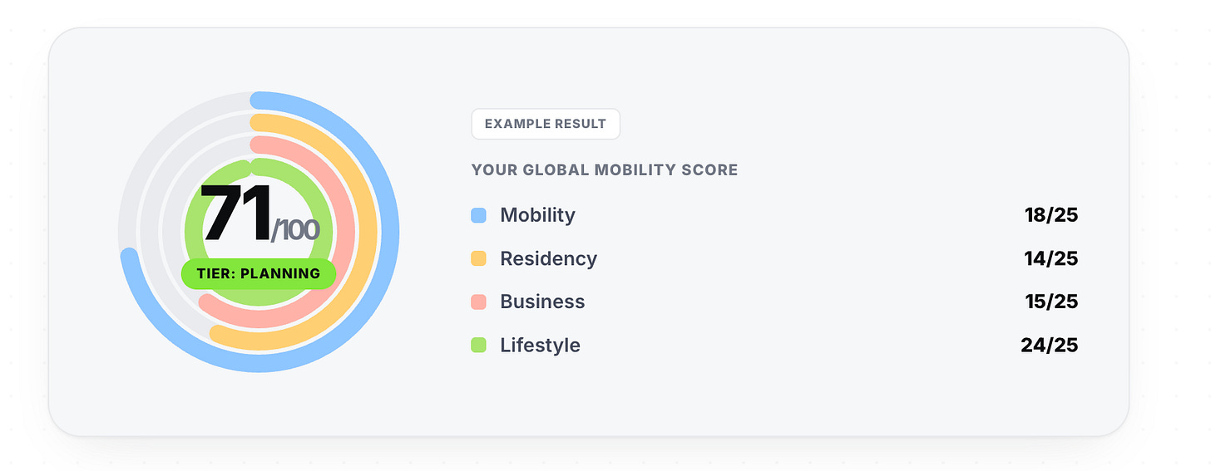Click the outer blue Mobility ring
Image resolution: width=1211 pixels, height=471 pixels.
(x=389, y=232)
